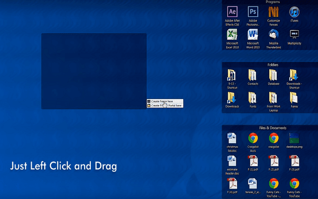Click the Folders fence title bar
Image resolution: width=318 pixels, height=199 pixels.
click(x=270, y=65)
